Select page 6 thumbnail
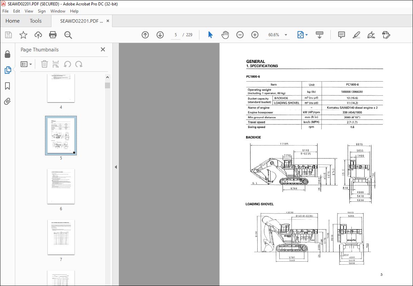The image size is (413, 286). (x=61, y=186)
